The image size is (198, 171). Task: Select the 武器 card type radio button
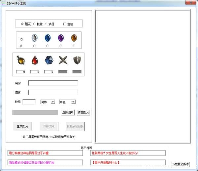click(x=46, y=24)
